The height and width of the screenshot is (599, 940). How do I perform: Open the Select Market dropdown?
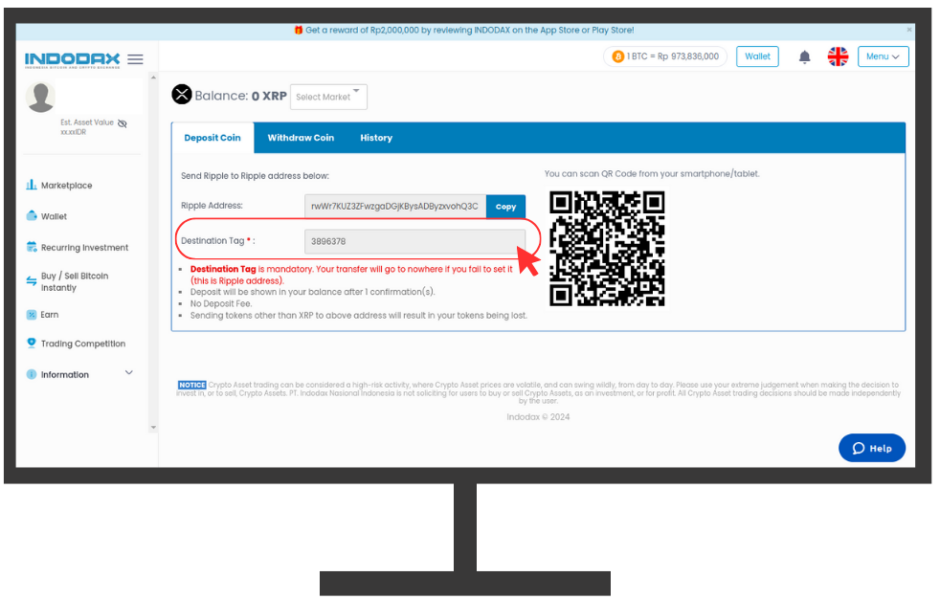[x=328, y=97]
